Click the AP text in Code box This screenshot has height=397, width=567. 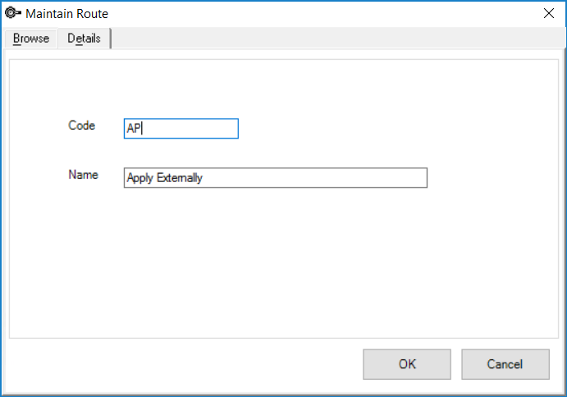pyautogui.click(x=134, y=128)
